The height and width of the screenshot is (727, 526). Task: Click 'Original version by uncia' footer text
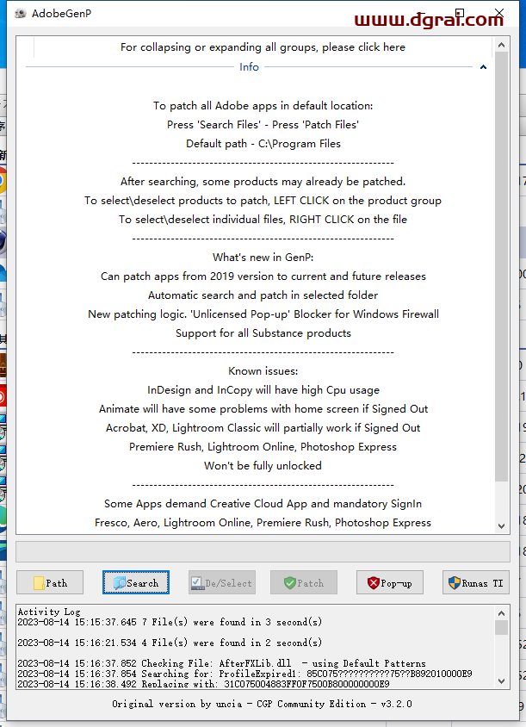[x=262, y=704]
